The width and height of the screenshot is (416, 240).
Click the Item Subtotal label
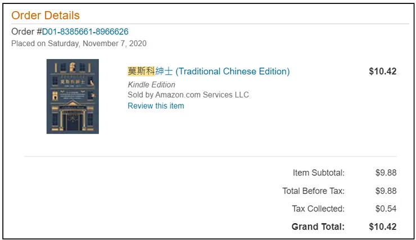pos(318,173)
